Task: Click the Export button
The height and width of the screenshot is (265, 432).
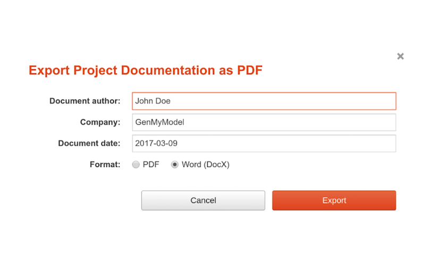Action: point(334,200)
